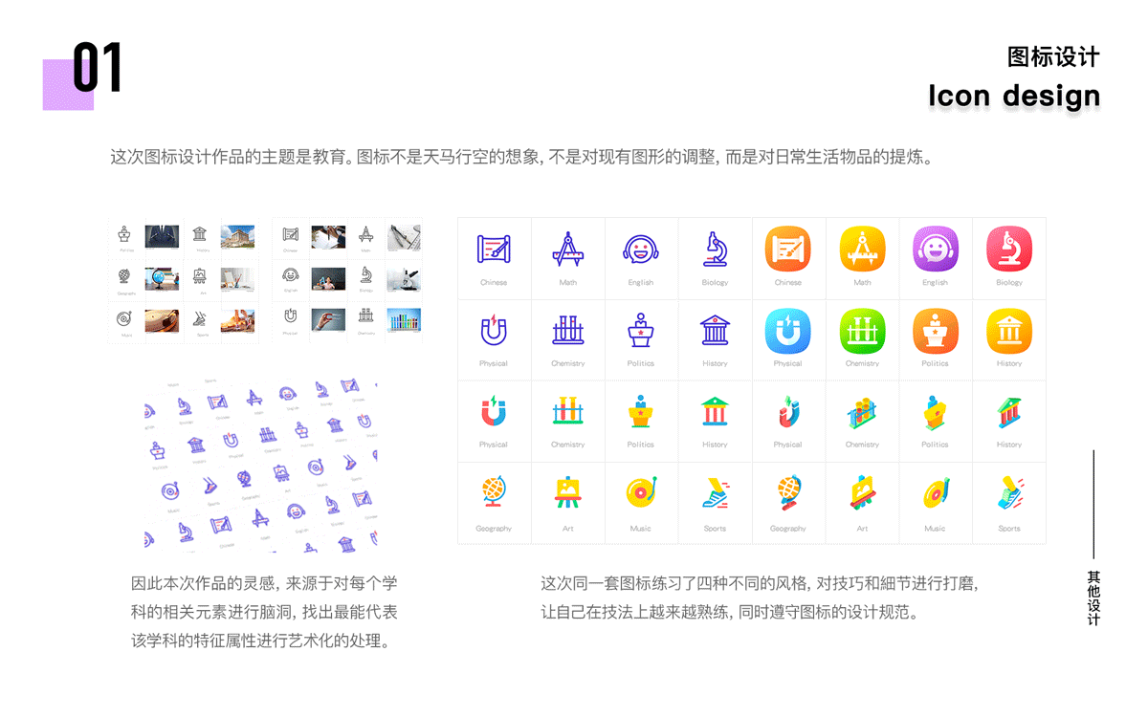Screen dimensions: 1148x717
Task: Open the orange Chinese app-tile icon
Action: point(788,249)
